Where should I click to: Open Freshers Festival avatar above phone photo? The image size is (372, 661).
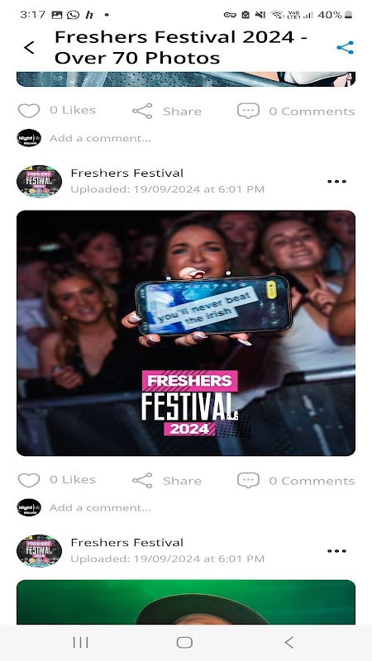39,181
